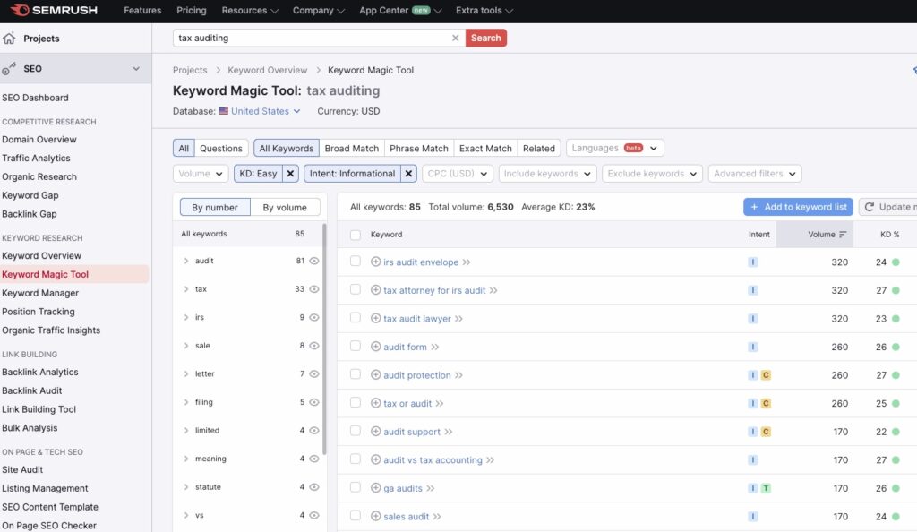The height and width of the screenshot is (532, 917).
Task: Click the United States flag icon
Action: click(x=223, y=111)
